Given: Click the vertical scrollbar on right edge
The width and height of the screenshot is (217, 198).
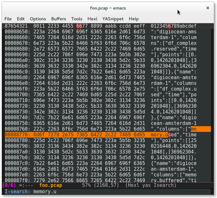Looking at the screenshot, I should (213, 102).
